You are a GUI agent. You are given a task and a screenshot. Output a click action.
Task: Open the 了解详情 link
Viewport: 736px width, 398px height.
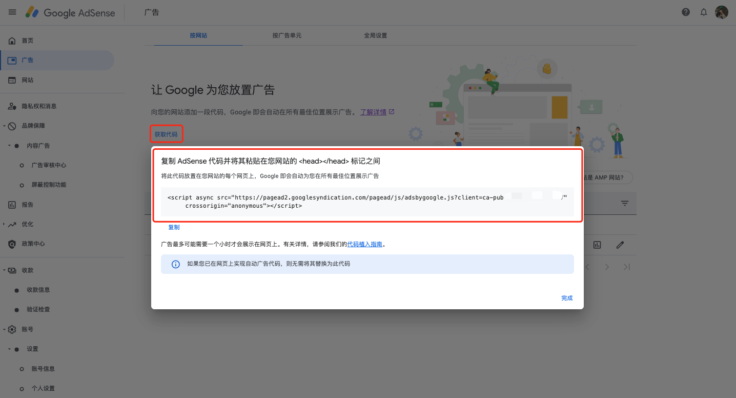[373, 112]
